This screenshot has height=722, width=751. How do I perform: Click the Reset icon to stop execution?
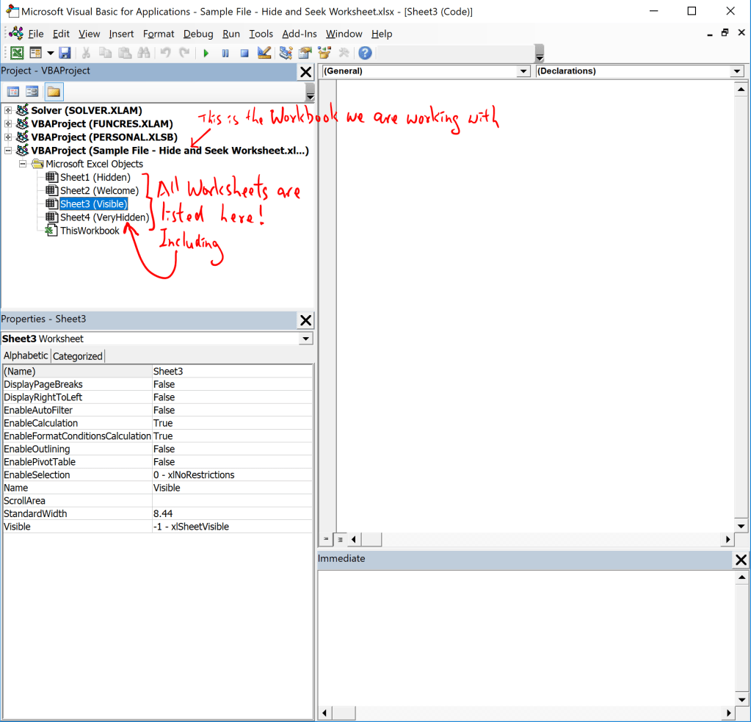coord(244,52)
